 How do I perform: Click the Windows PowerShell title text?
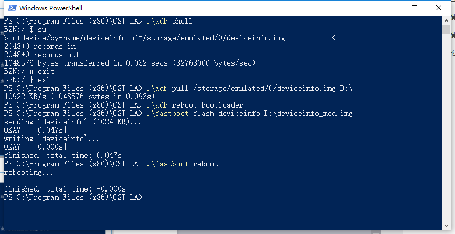tap(51, 8)
